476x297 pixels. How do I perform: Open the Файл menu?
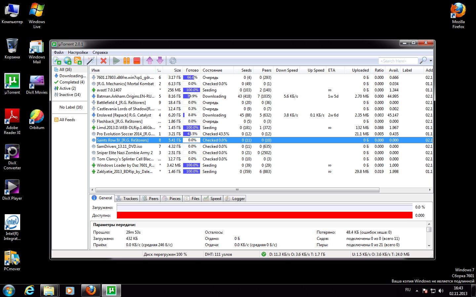[x=59, y=52]
